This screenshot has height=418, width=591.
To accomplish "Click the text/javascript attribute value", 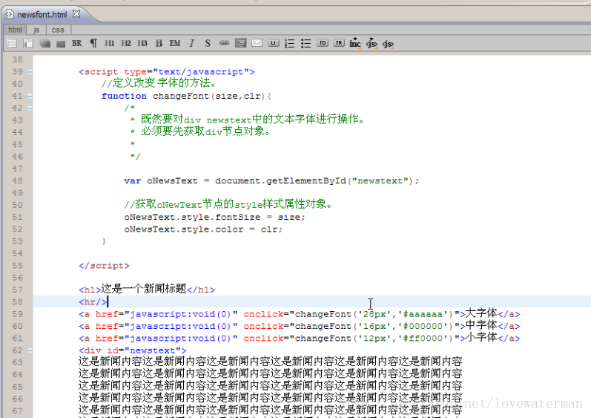I will point(201,72).
